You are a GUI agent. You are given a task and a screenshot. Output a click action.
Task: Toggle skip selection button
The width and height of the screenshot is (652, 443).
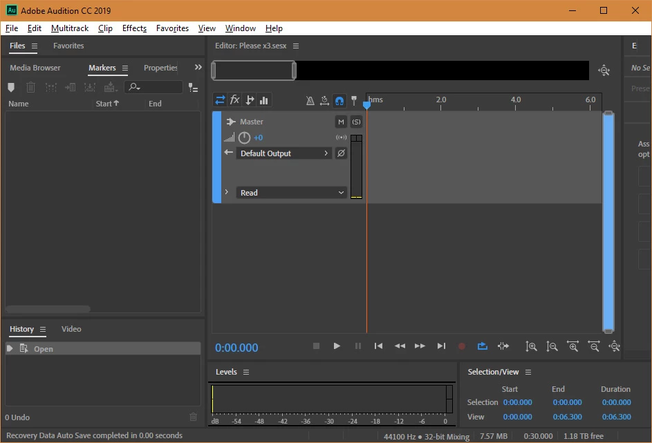503,346
